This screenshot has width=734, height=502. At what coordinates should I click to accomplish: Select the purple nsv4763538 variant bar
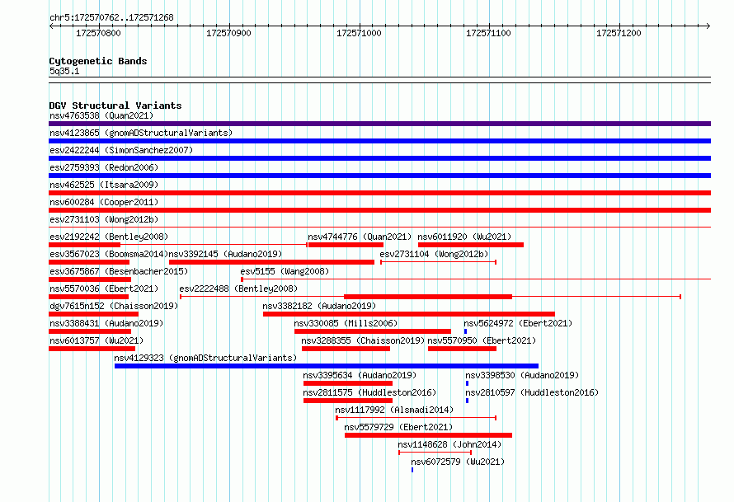[x=379, y=124]
